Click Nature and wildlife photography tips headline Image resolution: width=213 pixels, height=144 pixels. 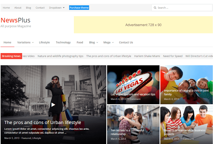tap(60, 56)
